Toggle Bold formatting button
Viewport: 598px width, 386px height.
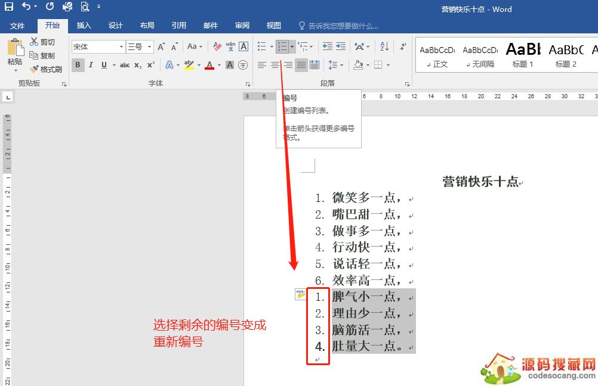coord(78,65)
